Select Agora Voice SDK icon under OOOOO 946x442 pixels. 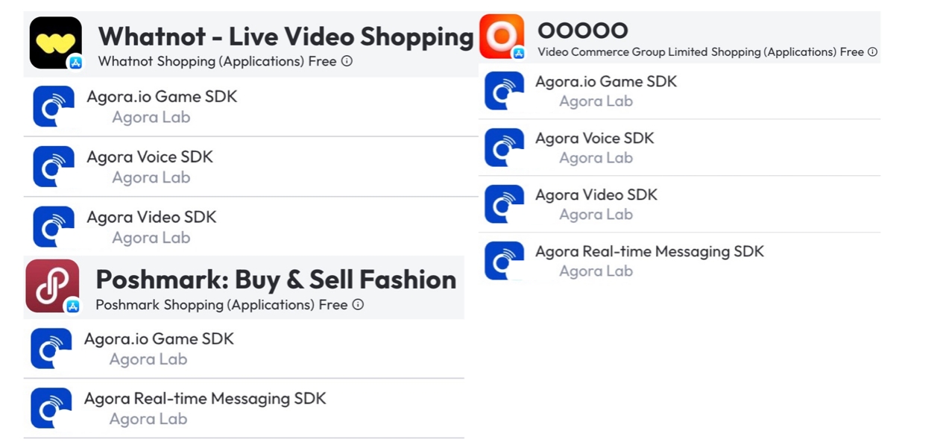click(x=504, y=147)
